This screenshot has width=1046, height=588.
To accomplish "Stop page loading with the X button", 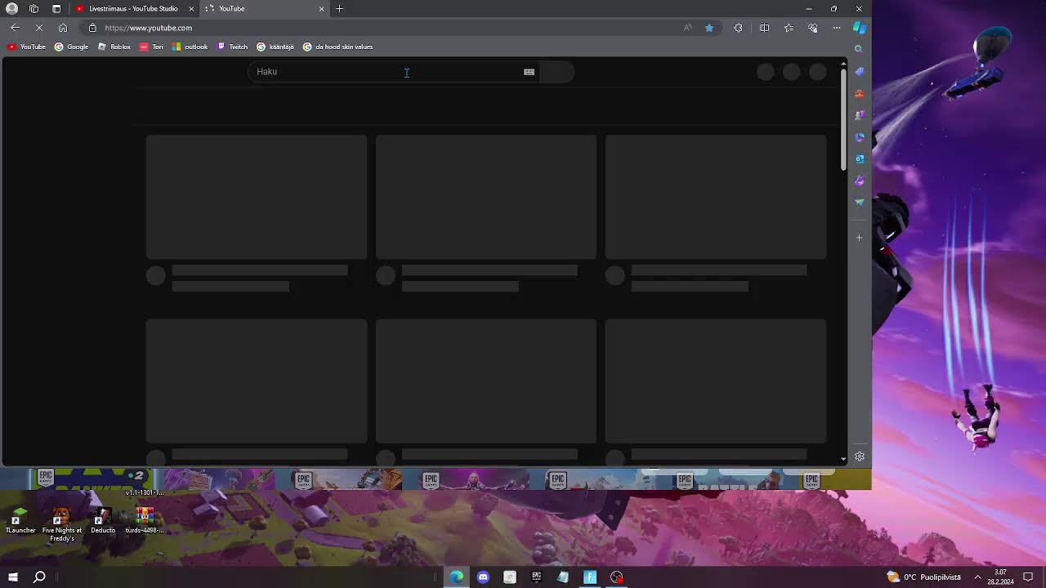I will tap(39, 28).
